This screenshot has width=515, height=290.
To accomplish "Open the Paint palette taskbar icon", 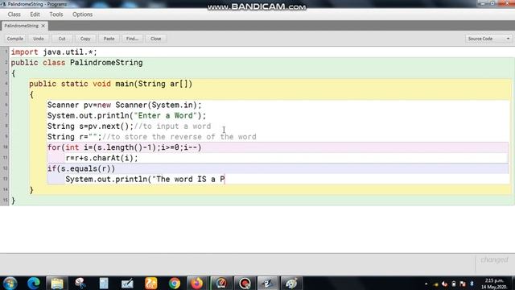I will coord(291,283).
